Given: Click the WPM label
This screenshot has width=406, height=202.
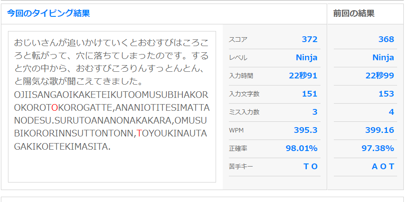Looking at the screenshot, I should [236, 130].
